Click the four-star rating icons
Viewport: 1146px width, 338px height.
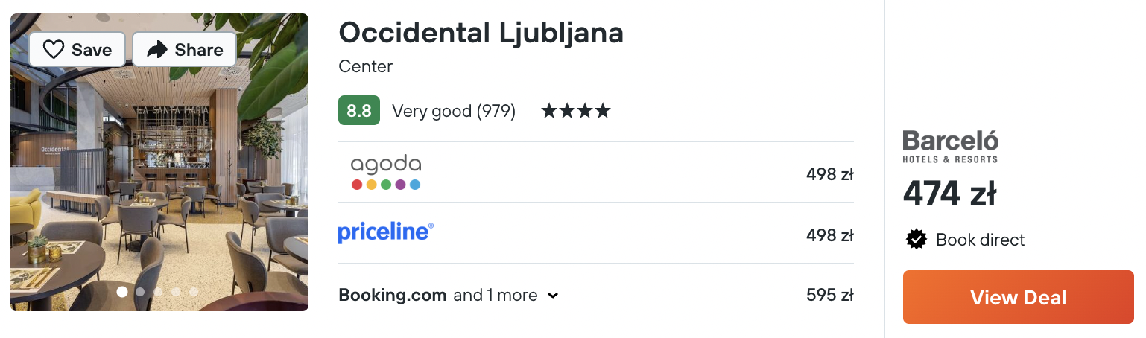[x=576, y=112]
